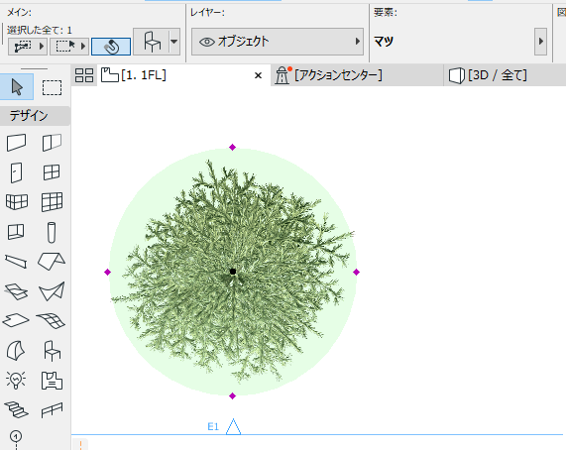Close the 1. 1FL tab
Viewport: 566px width, 450px height.
pyautogui.click(x=258, y=75)
